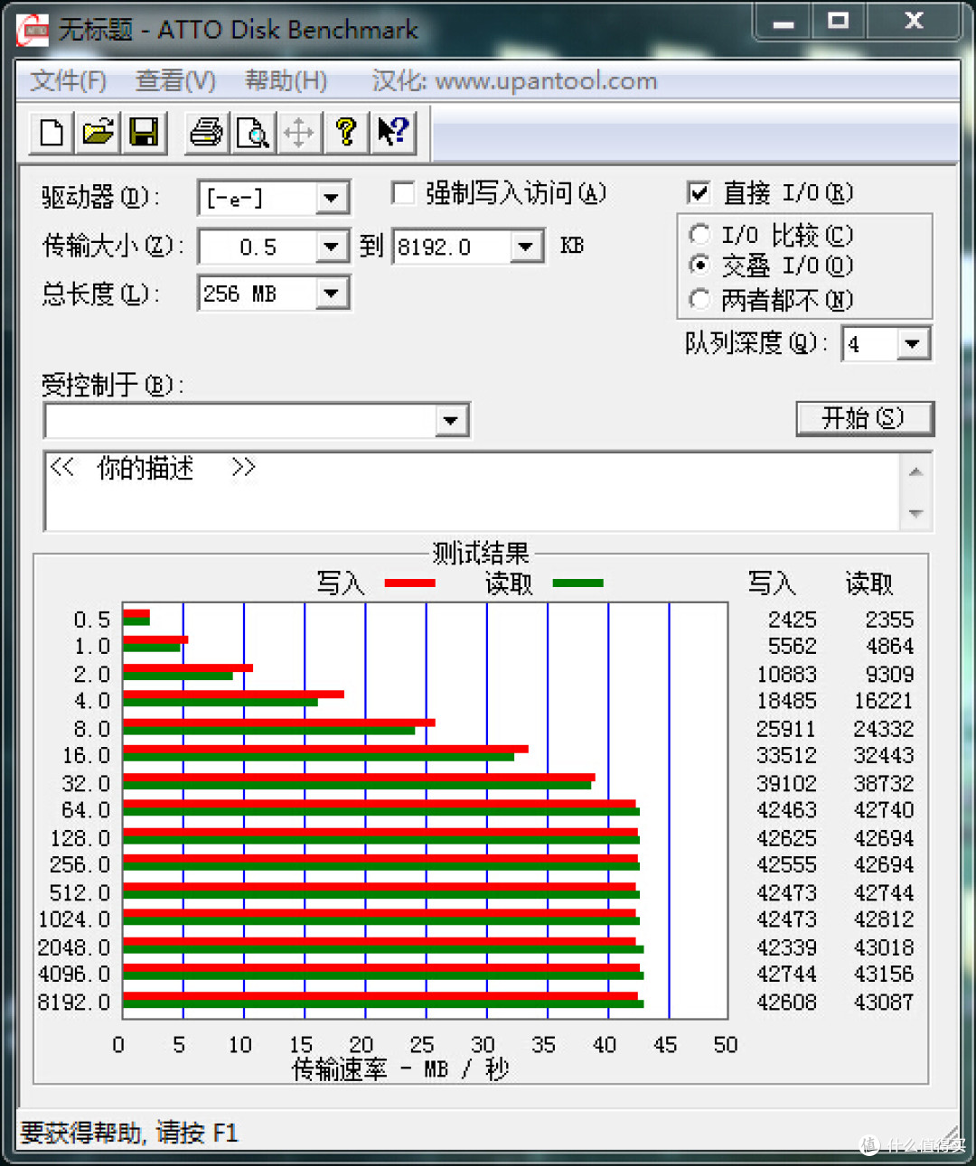The height and width of the screenshot is (1166, 976).
Task: Click write value 2425 in results
Action: pos(792,620)
